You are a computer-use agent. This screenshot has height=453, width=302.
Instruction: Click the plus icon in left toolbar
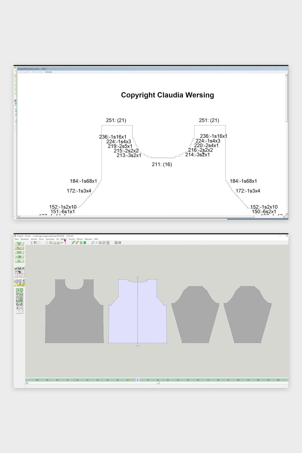point(17,308)
